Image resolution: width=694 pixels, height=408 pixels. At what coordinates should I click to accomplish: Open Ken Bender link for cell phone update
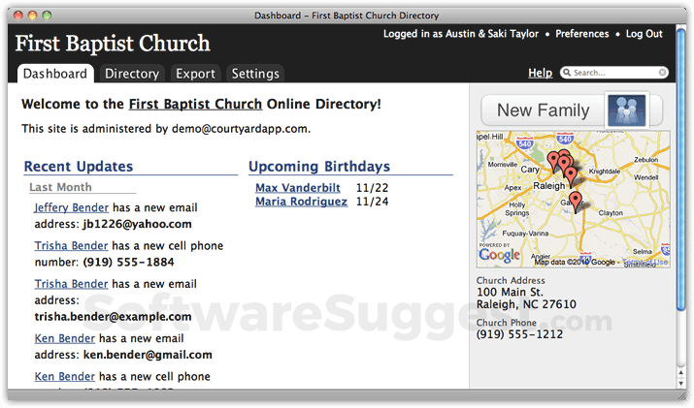(x=65, y=377)
